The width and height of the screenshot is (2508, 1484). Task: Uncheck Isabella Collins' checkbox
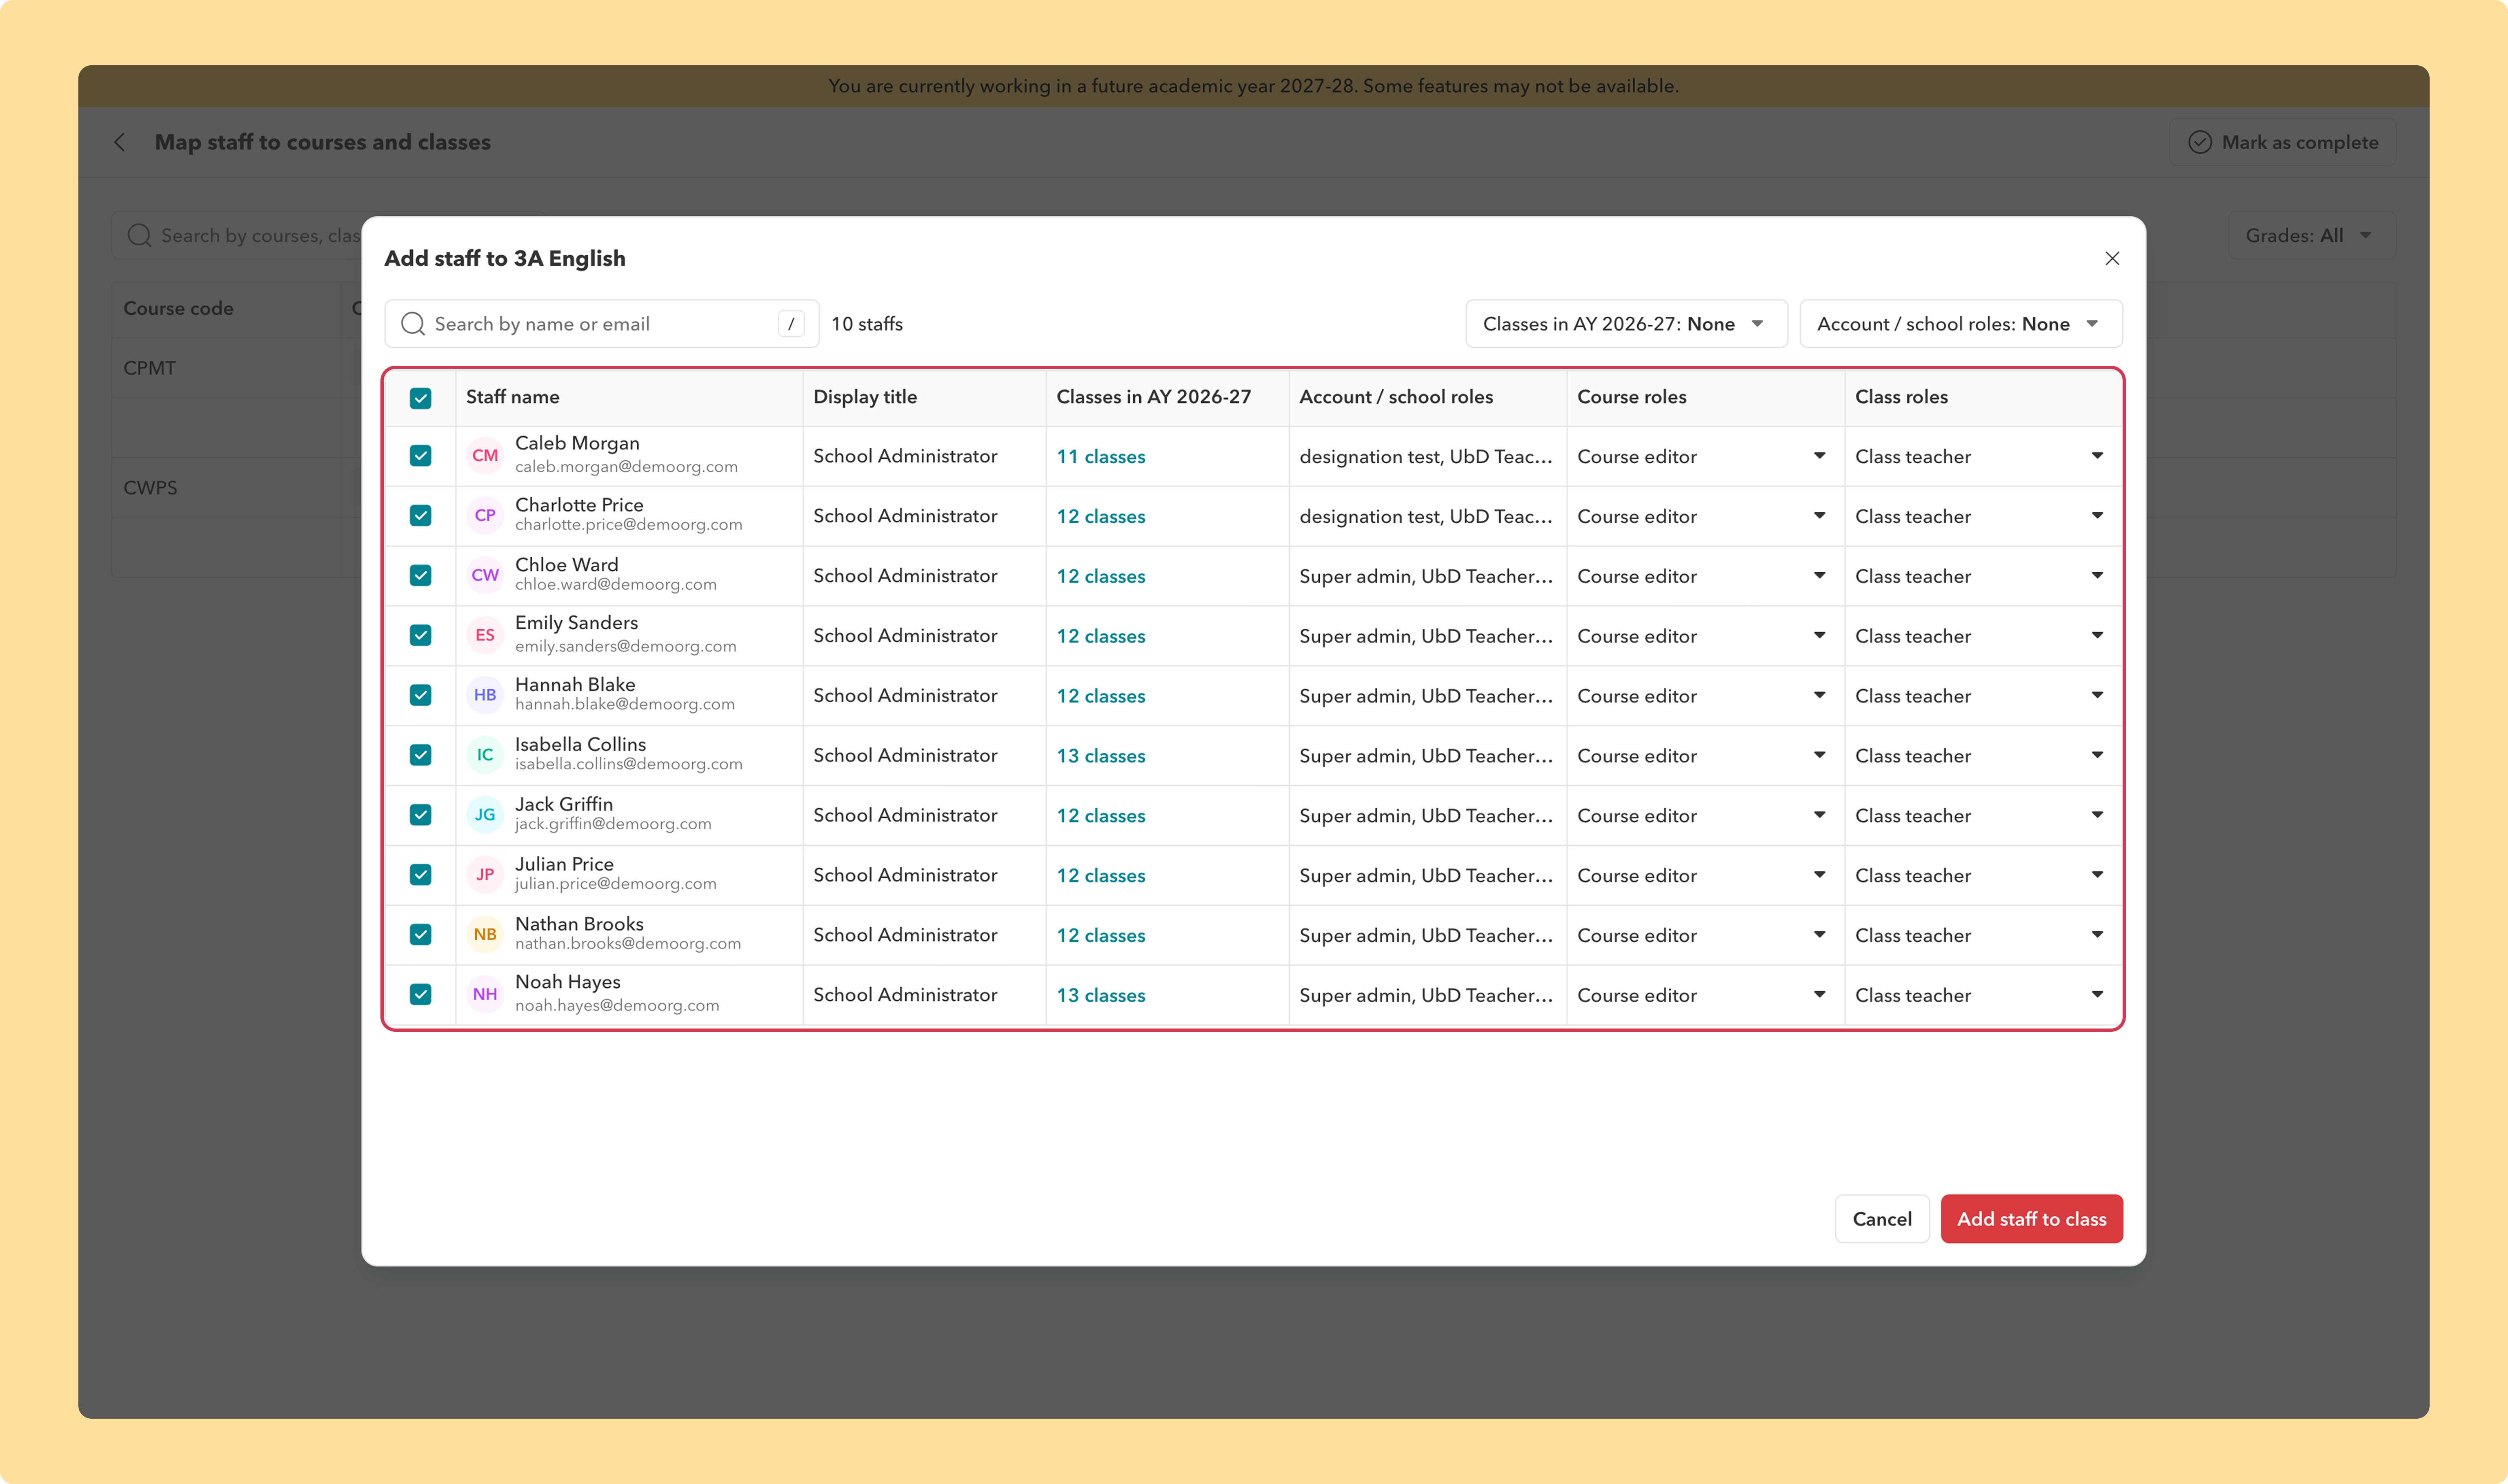point(421,756)
